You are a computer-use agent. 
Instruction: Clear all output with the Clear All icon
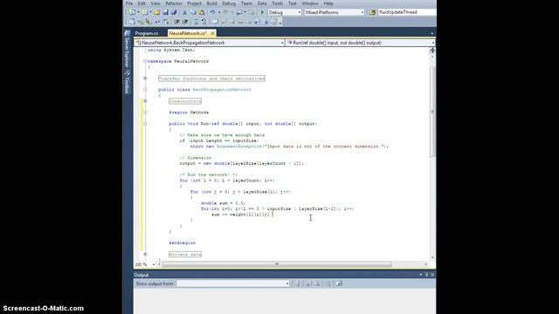pos(328,283)
